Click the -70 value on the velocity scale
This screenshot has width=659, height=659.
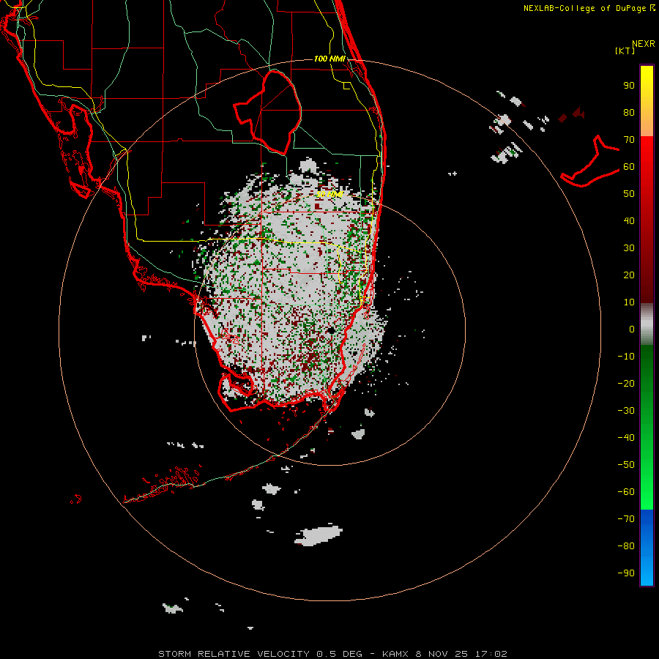point(626,519)
